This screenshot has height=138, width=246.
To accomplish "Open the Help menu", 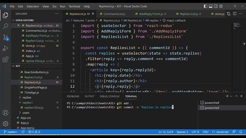I will pyautogui.click(x=87, y=7).
